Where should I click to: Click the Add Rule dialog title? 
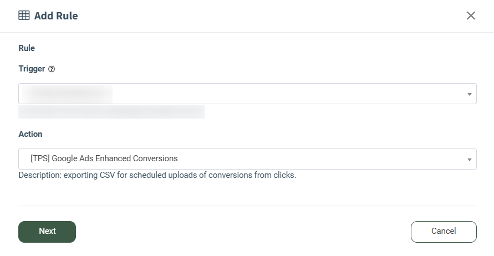pos(56,16)
